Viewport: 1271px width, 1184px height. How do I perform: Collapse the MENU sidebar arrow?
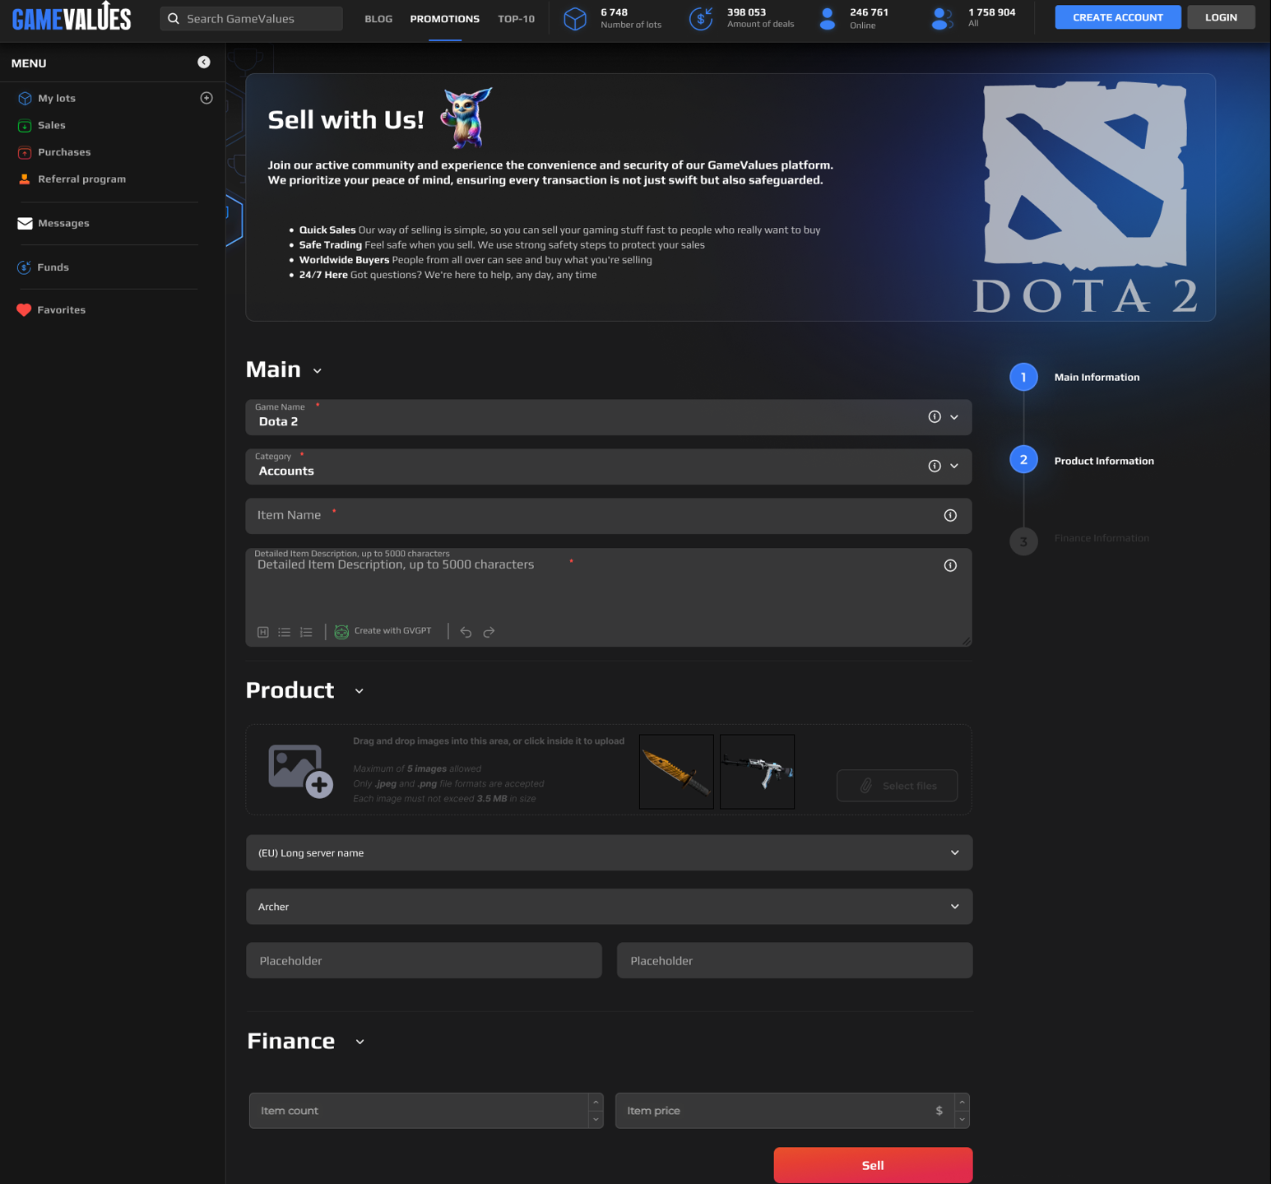click(x=204, y=63)
